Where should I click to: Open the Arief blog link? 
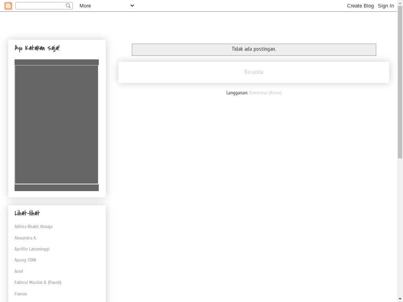(19, 271)
